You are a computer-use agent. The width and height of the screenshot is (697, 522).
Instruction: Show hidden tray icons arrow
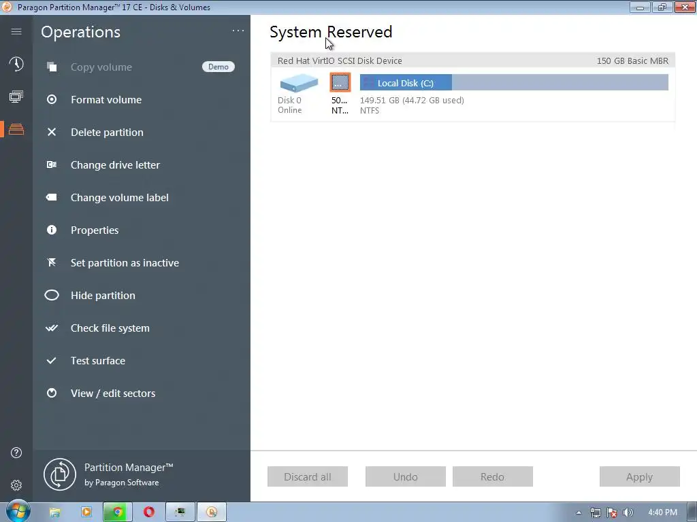(579, 512)
